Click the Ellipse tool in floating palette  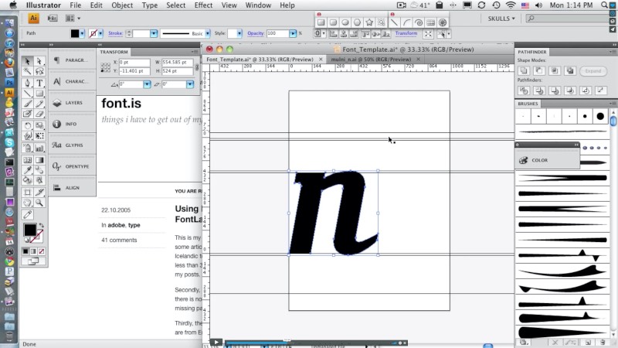point(345,22)
